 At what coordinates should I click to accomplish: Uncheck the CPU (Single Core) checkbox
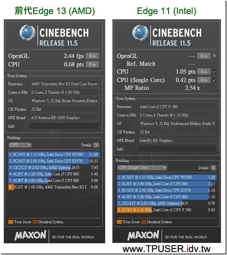(215, 80)
